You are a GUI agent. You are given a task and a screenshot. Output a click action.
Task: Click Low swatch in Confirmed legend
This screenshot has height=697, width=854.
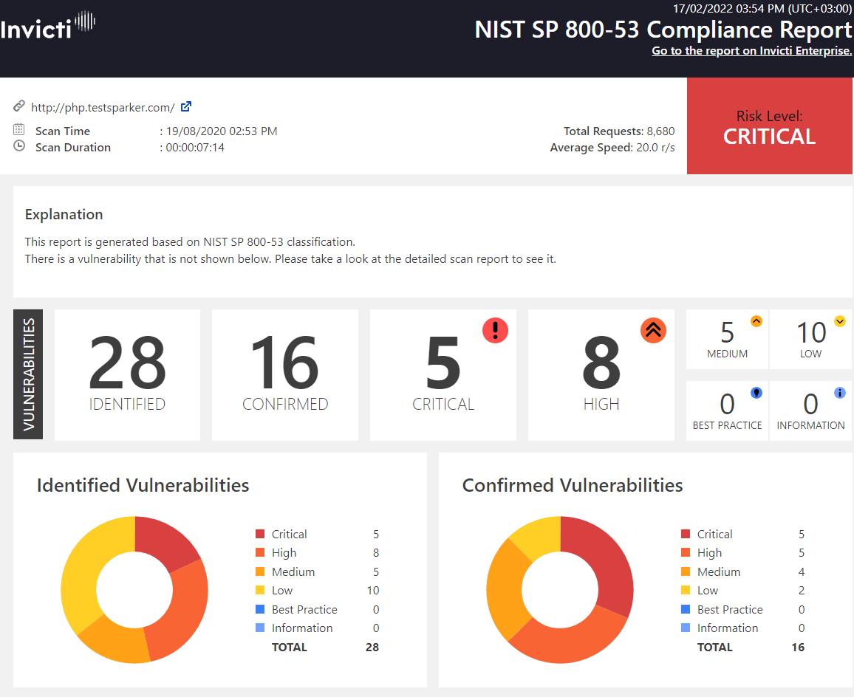tap(686, 590)
